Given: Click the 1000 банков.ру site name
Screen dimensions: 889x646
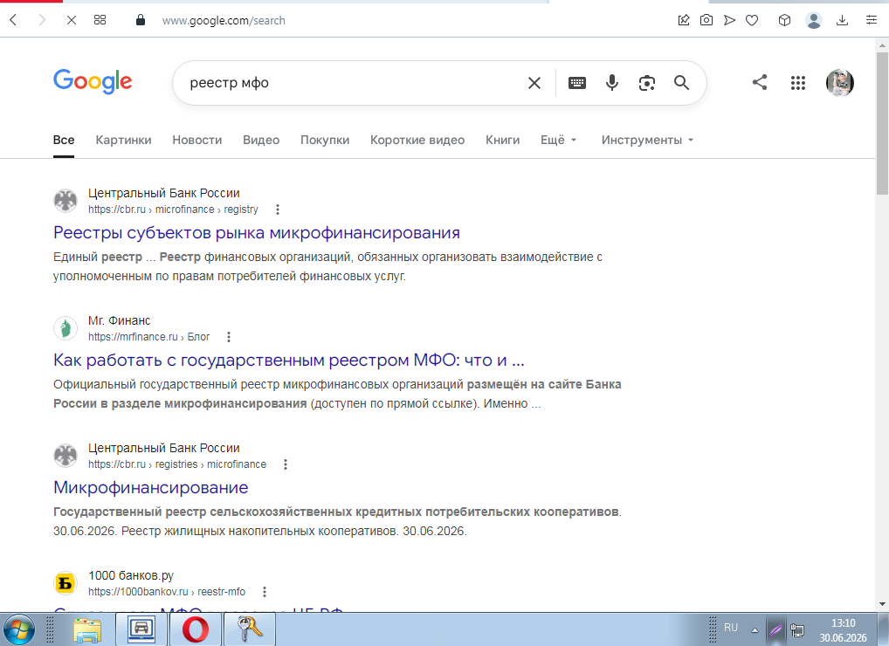Looking at the screenshot, I should tap(131, 576).
